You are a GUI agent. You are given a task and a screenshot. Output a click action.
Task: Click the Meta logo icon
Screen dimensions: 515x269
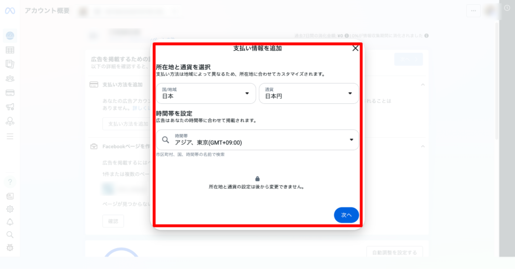(x=10, y=11)
